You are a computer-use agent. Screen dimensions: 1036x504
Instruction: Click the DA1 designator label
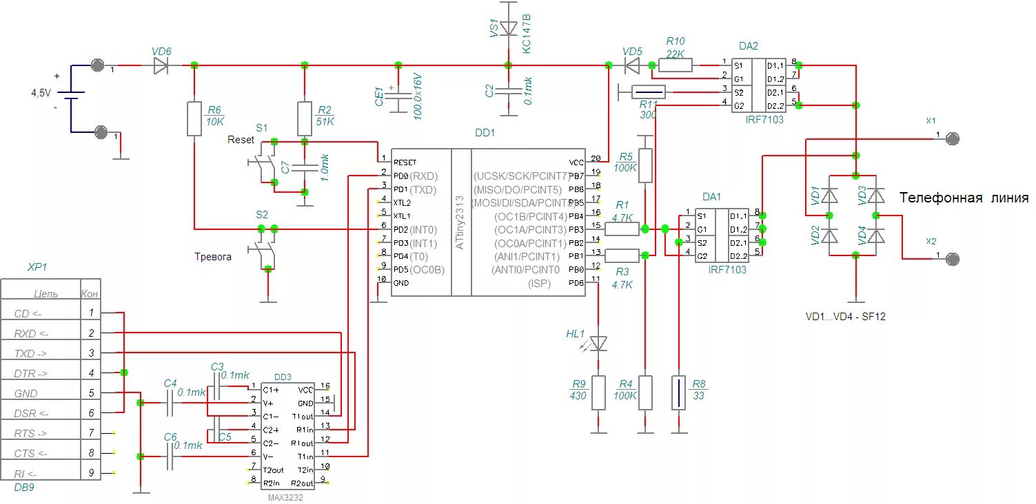tap(711, 197)
